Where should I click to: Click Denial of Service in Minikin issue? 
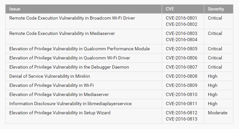coord(50,76)
